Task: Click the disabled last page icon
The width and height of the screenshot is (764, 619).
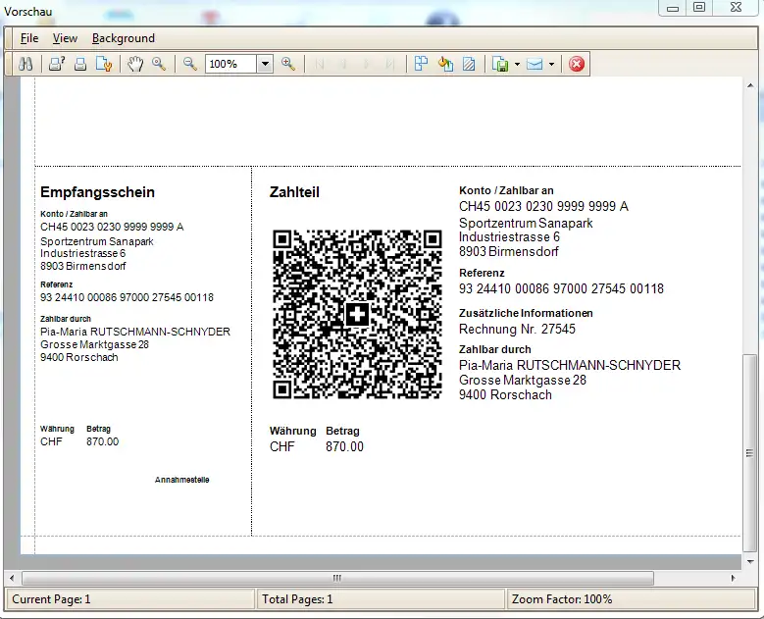Action: coord(389,64)
